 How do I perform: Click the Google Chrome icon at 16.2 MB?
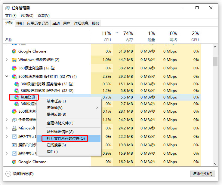tap(14, 162)
